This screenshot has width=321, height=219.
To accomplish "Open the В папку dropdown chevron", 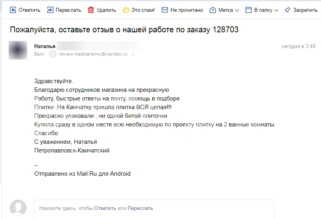I will (276, 11).
